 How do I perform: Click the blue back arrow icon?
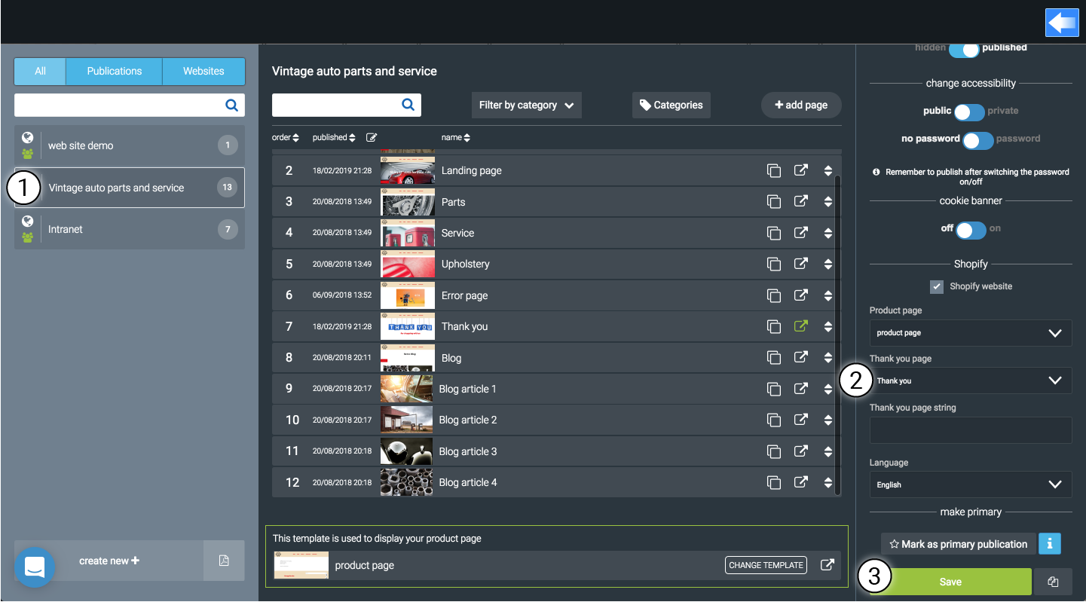1062,23
